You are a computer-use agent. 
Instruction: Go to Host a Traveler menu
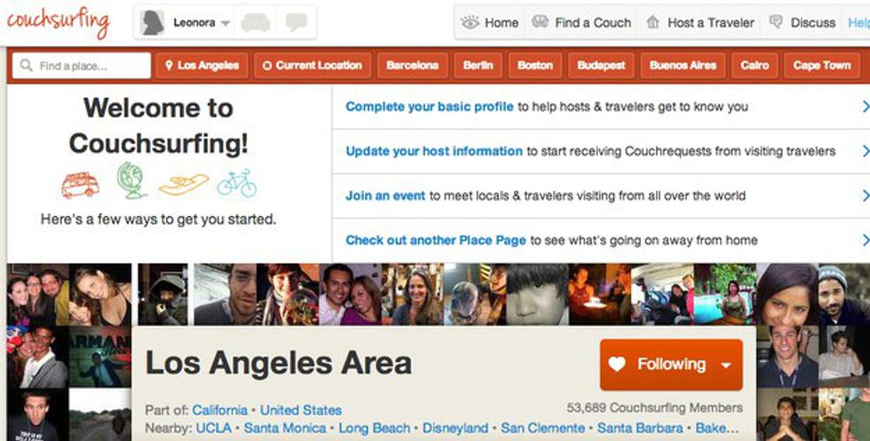coord(700,22)
